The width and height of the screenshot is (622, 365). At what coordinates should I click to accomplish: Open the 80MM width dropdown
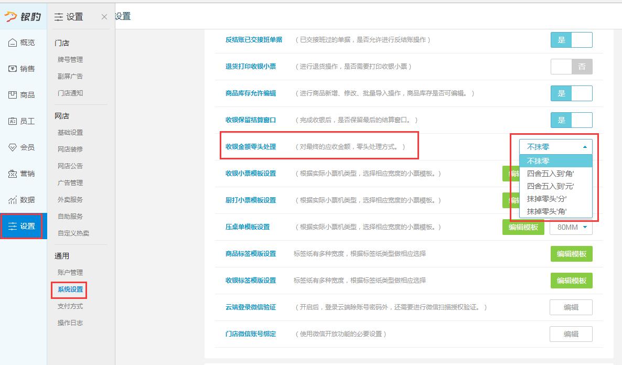[x=571, y=227]
